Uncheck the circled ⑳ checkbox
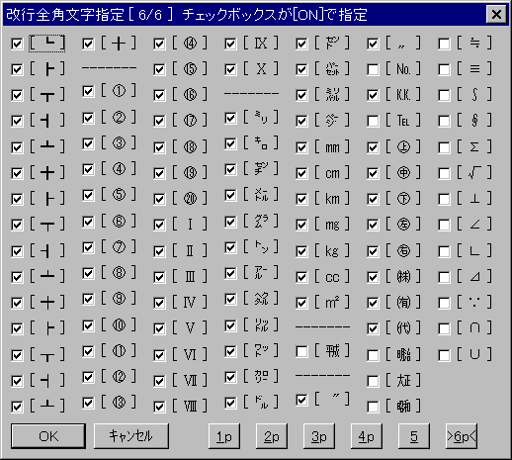 [x=159, y=199]
